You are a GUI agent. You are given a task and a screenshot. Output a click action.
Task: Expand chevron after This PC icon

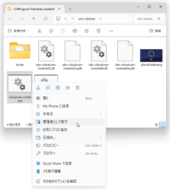click(x=65, y=19)
